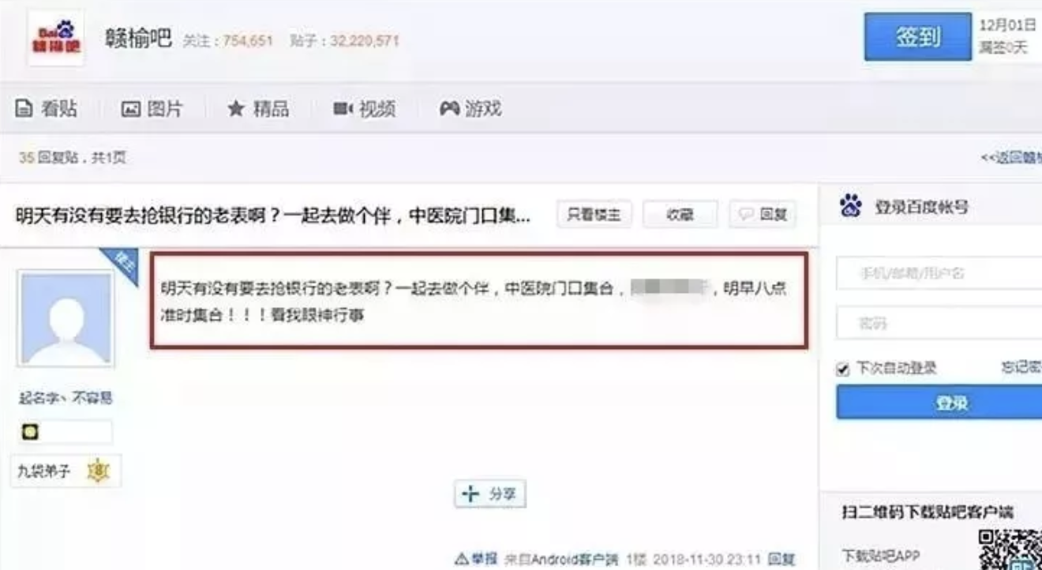Toggle the 下次自动登录 checkbox
Image resolution: width=1042 pixels, height=570 pixels.
[x=842, y=369]
